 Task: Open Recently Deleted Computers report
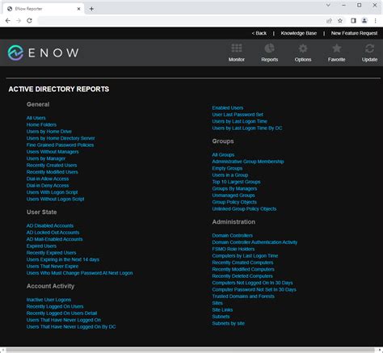242,276
